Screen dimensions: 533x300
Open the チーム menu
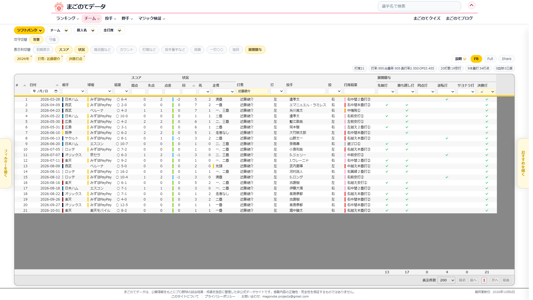point(92,18)
